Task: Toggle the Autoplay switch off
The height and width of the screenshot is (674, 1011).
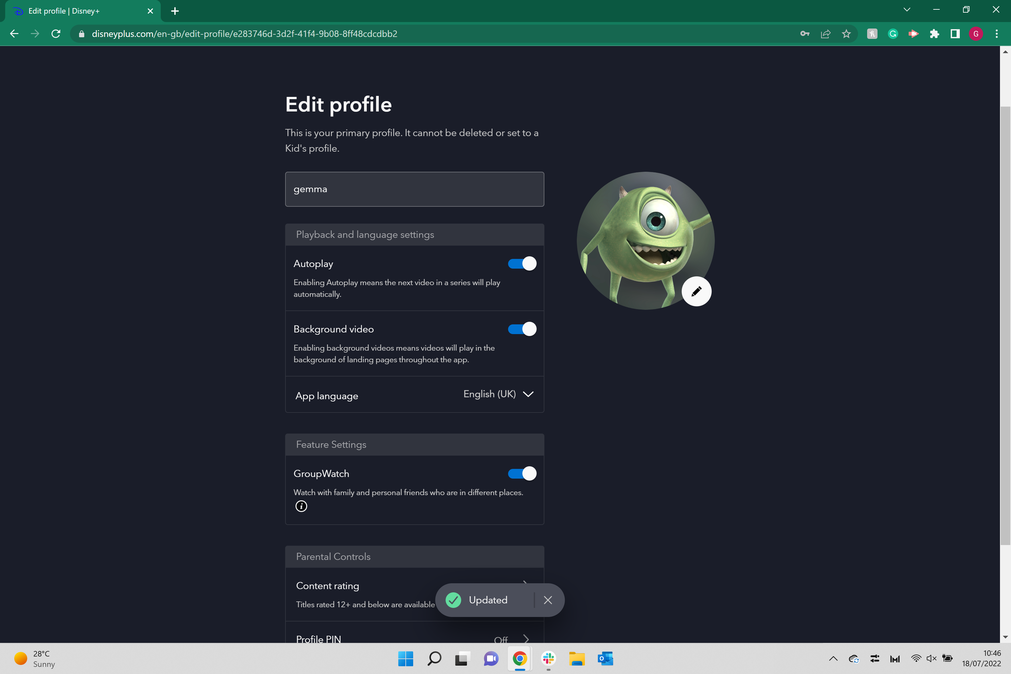Action: pyautogui.click(x=522, y=263)
